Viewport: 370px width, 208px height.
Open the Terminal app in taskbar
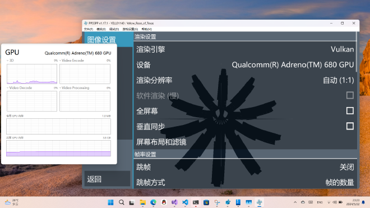click(x=196, y=202)
